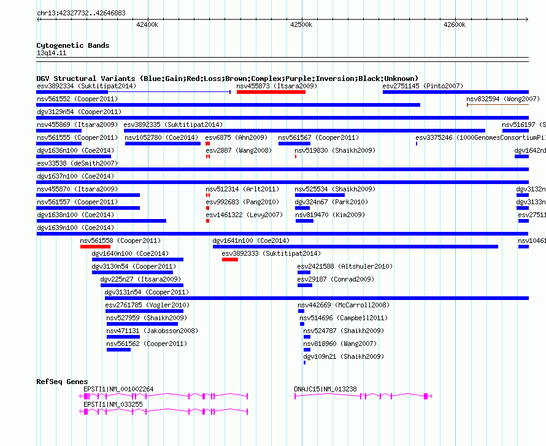Click the nsv455873 (Itsara2009) variant label
This screenshot has height=446, width=546.
coord(277,86)
